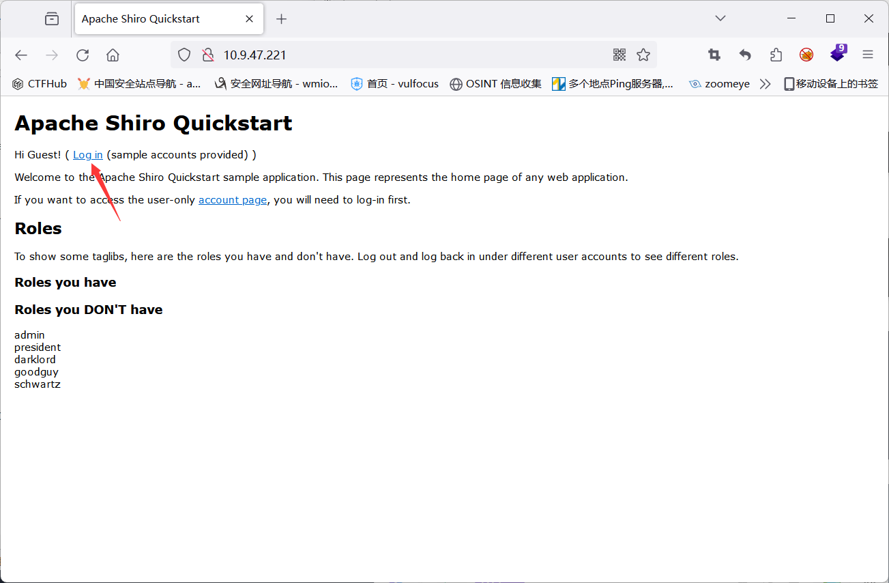Open the extensions puzzle icon
This screenshot has height=583, width=889.
point(776,55)
